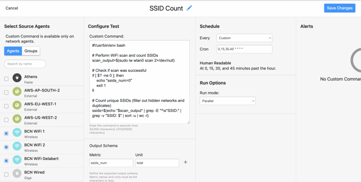The width and height of the screenshot is (361, 182).
Task: Open the Every schedule dropdown
Action: pos(245,38)
